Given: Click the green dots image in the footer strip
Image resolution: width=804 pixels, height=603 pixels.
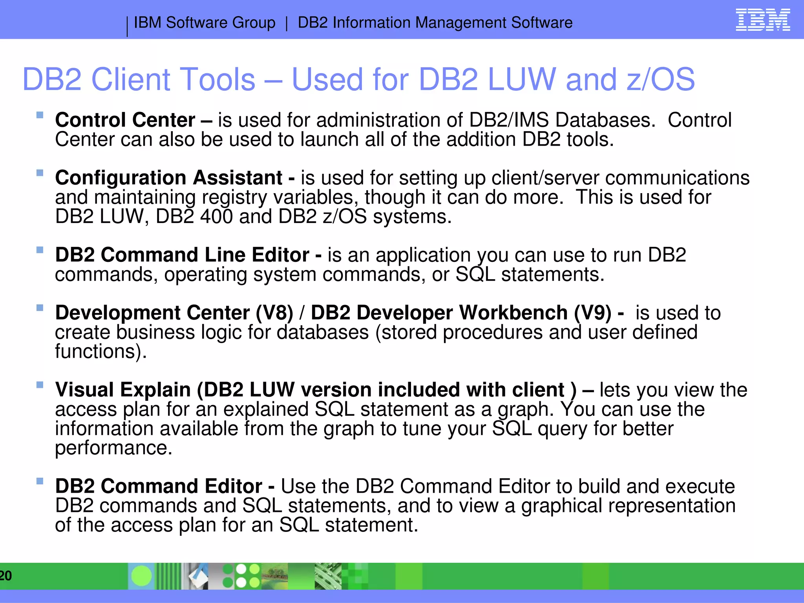Looking at the screenshot, I should point(241,576).
